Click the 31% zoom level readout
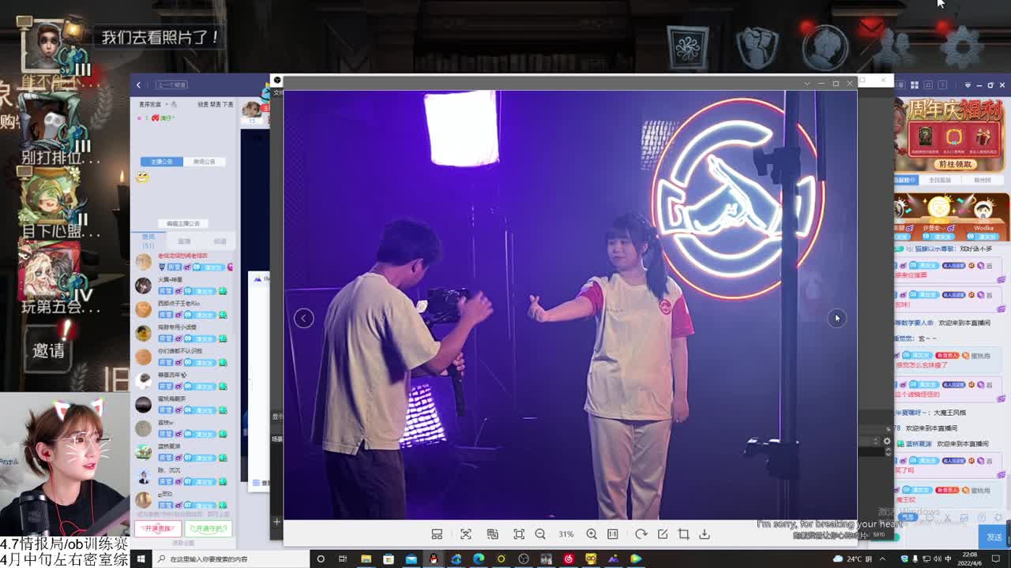 566,534
